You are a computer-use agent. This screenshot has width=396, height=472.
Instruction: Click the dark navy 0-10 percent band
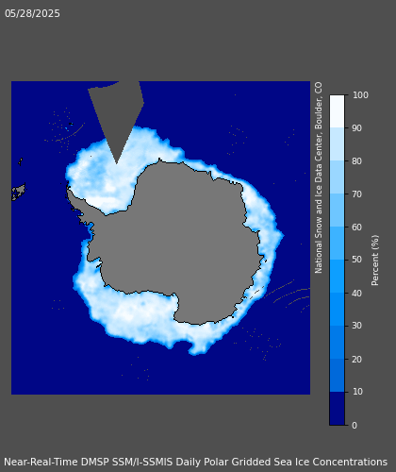(x=337, y=409)
